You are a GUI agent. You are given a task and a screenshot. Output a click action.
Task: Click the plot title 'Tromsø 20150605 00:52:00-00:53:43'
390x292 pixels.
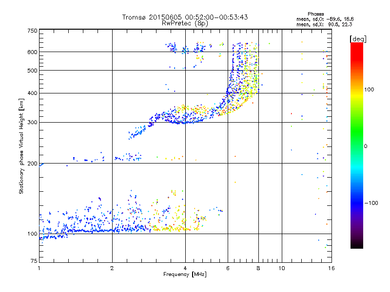(185, 17)
